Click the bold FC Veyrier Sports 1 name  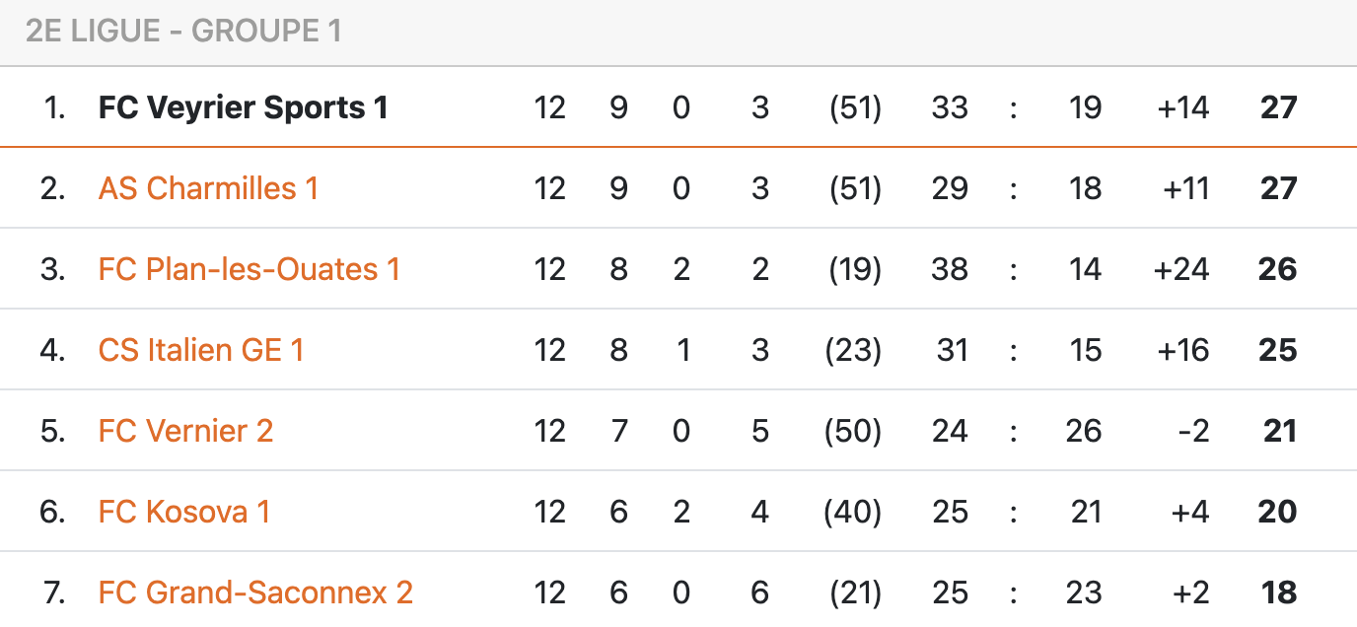(x=243, y=107)
